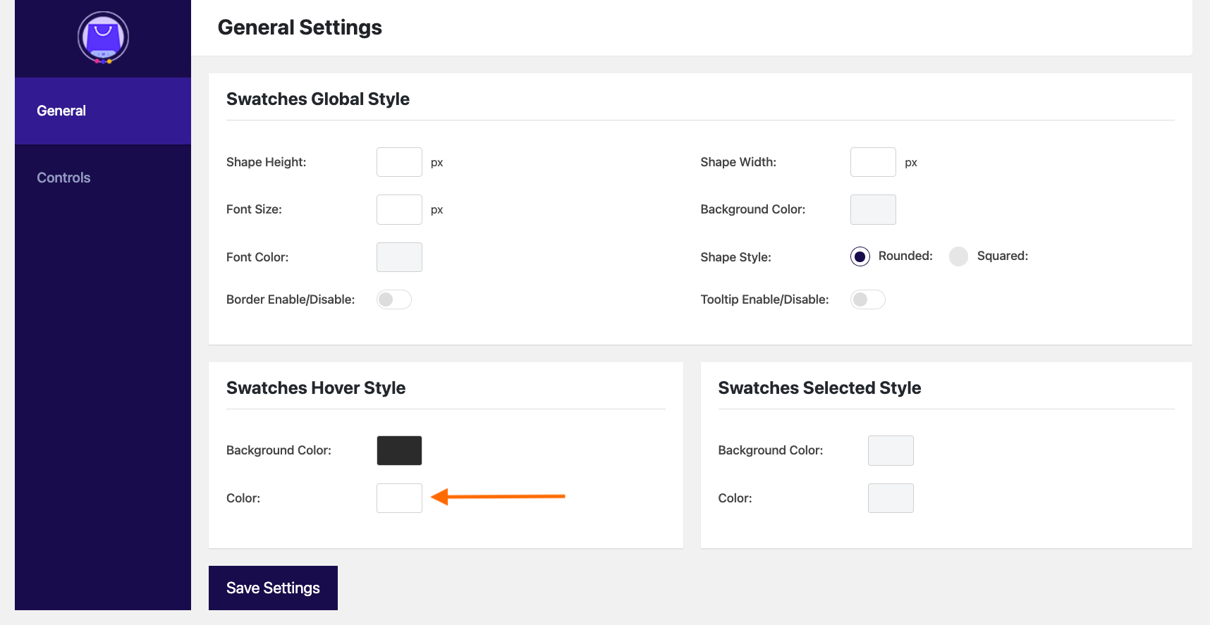This screenshot has width=1210, height=625.
Task: Open Selected Style Background Color swatch
Action: 891,450
